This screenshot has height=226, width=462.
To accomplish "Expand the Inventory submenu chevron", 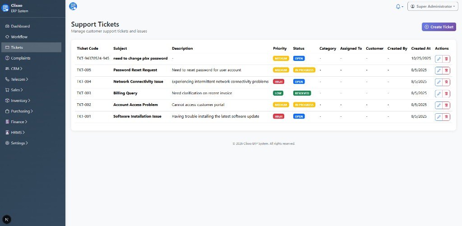I will pos(29,101).
